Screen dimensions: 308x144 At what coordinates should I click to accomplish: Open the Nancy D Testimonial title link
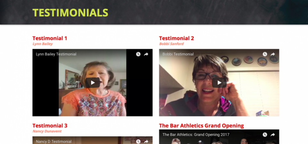tap(54, 141)
